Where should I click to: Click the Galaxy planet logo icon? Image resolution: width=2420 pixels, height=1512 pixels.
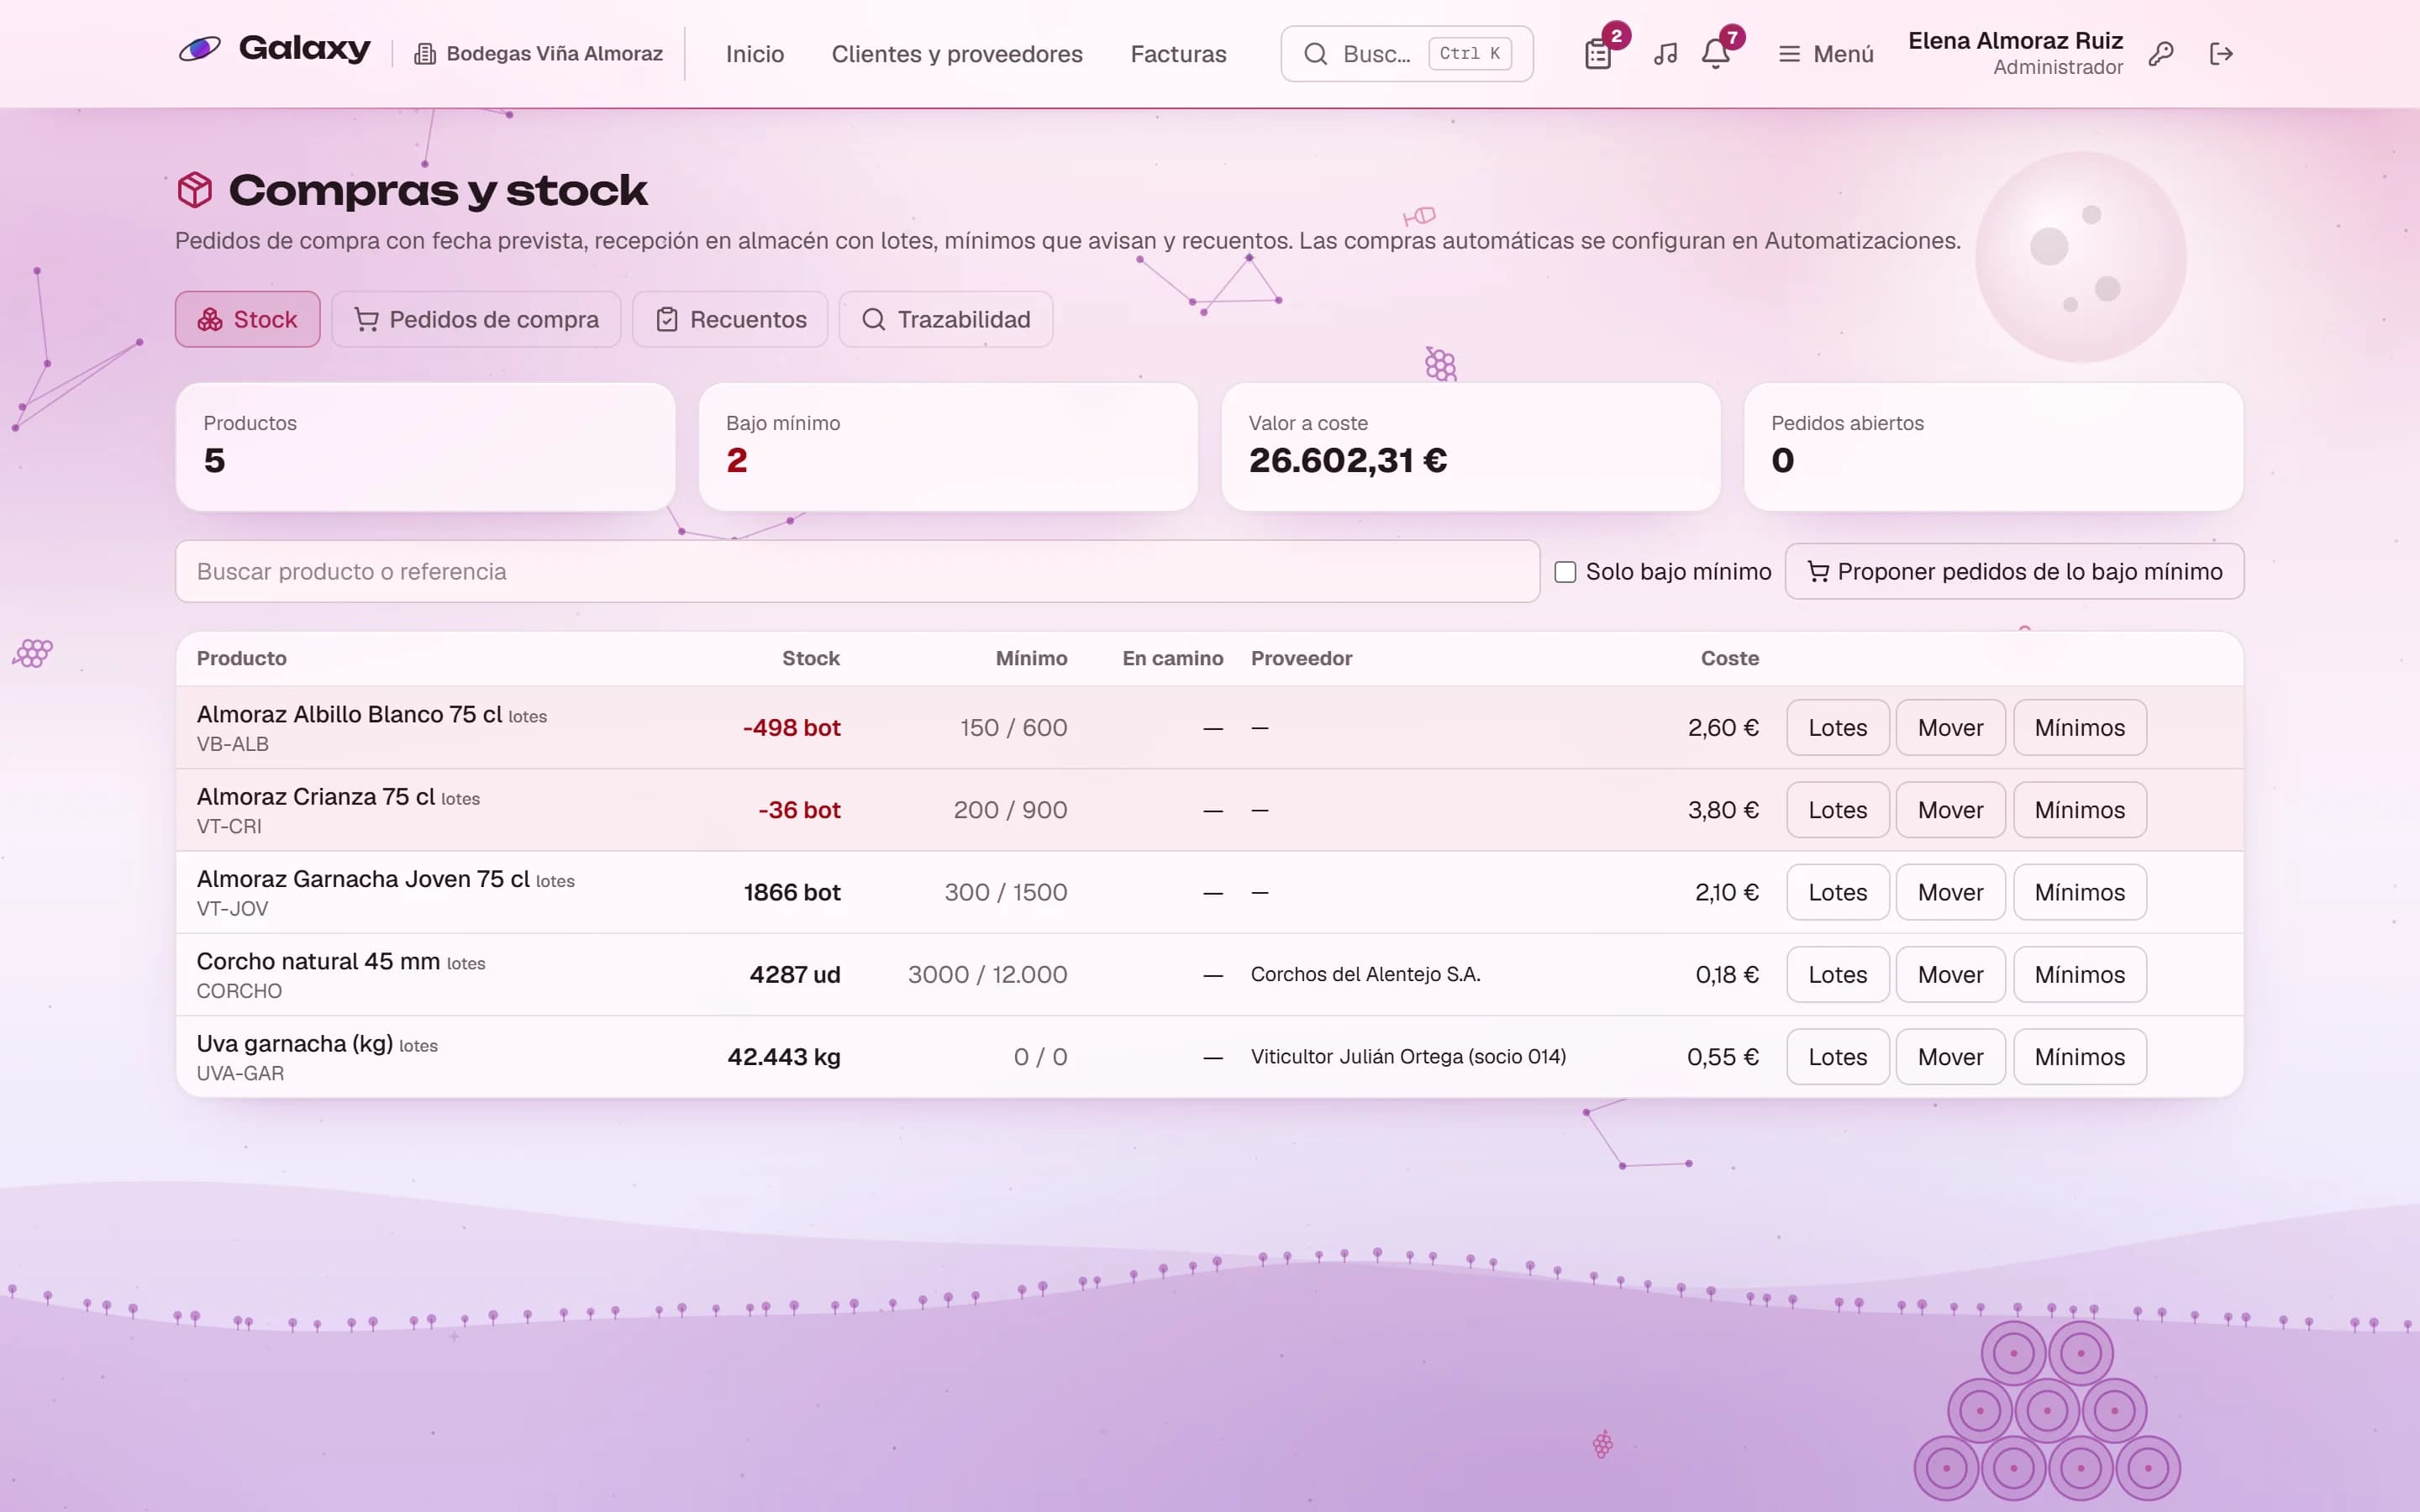coord(199,48)
